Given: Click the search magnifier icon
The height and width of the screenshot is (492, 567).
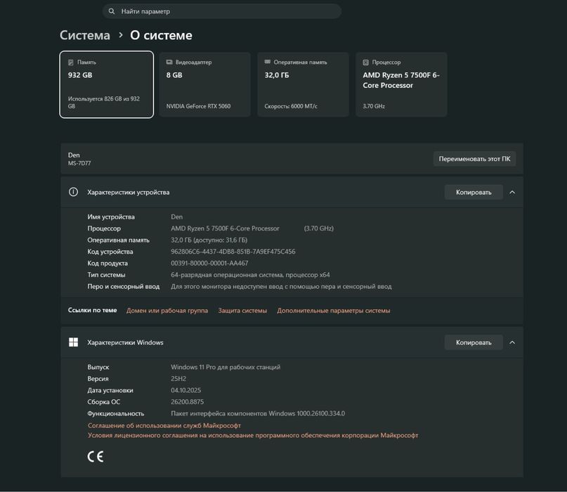Looking at the screenshot, I should click(x=112, y=11).
